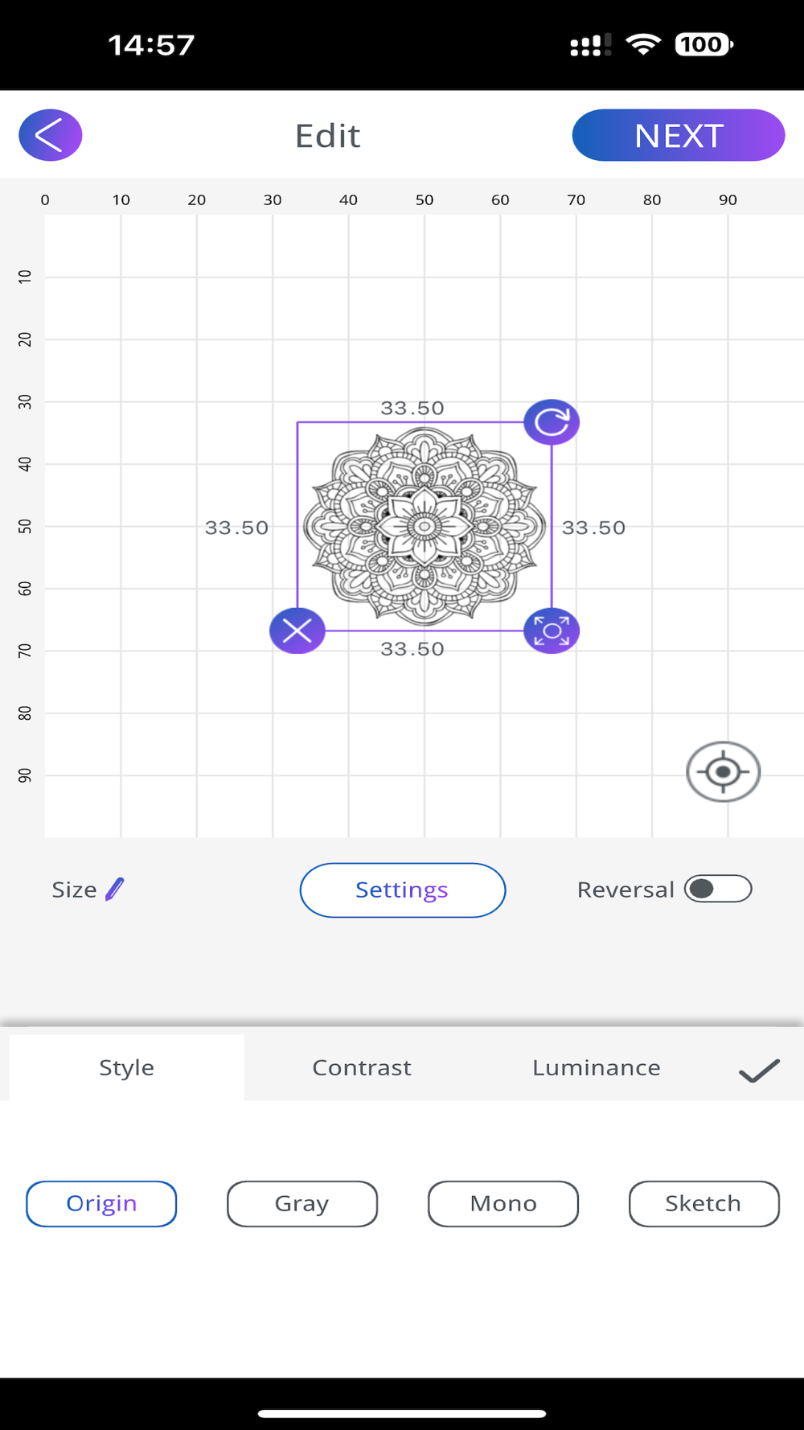Delete image with the X handle

(297, 631)
